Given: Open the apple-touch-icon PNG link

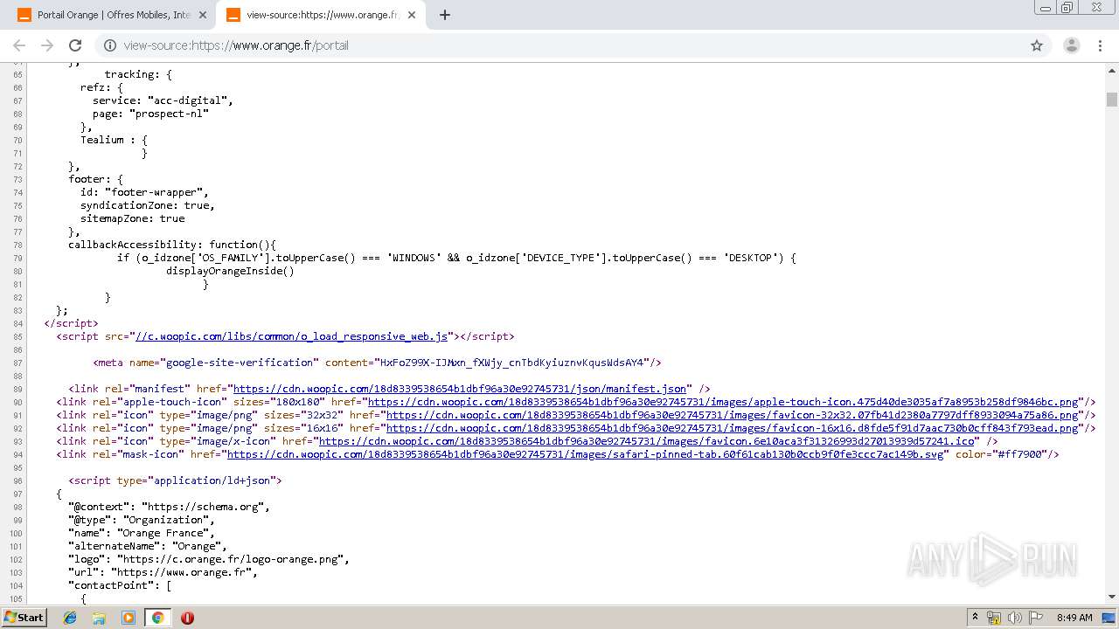Looking at the screenshot, I should click(x=723, y=402).
